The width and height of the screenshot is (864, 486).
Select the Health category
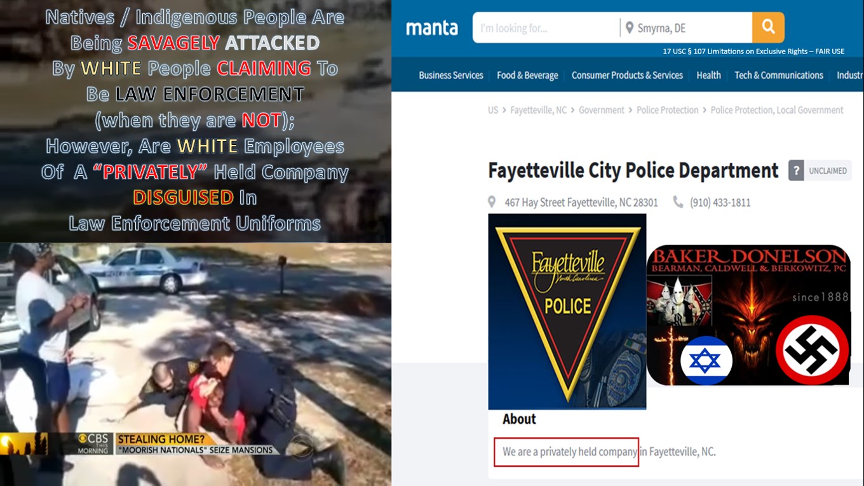pyautogui.click(x=708, y=75)
